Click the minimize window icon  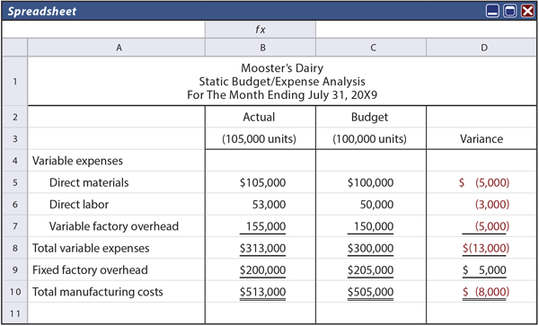coord(492,11)
